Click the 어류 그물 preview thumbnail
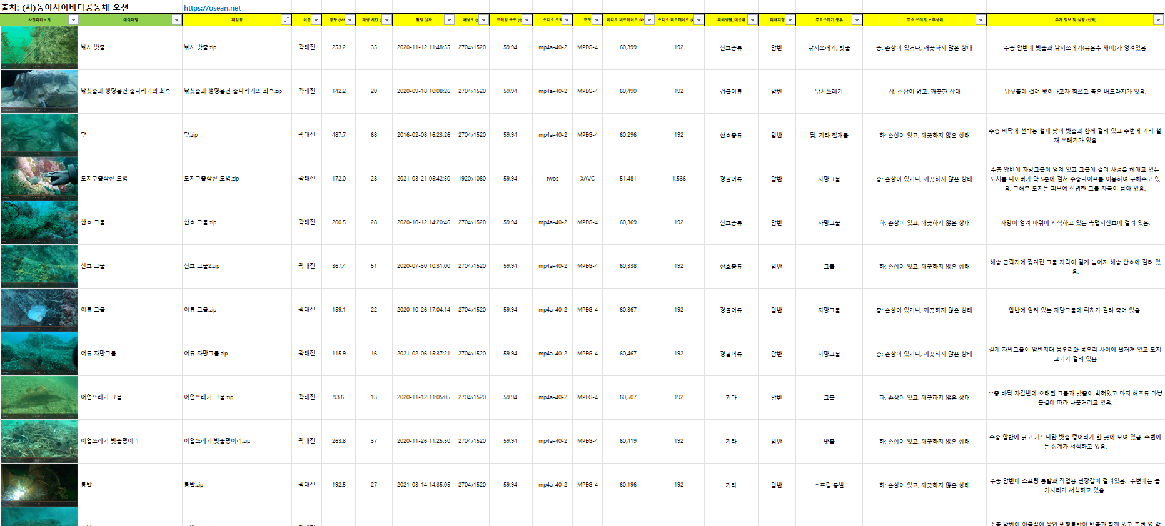Screen dimensions: 1165x526 point(39,310)
